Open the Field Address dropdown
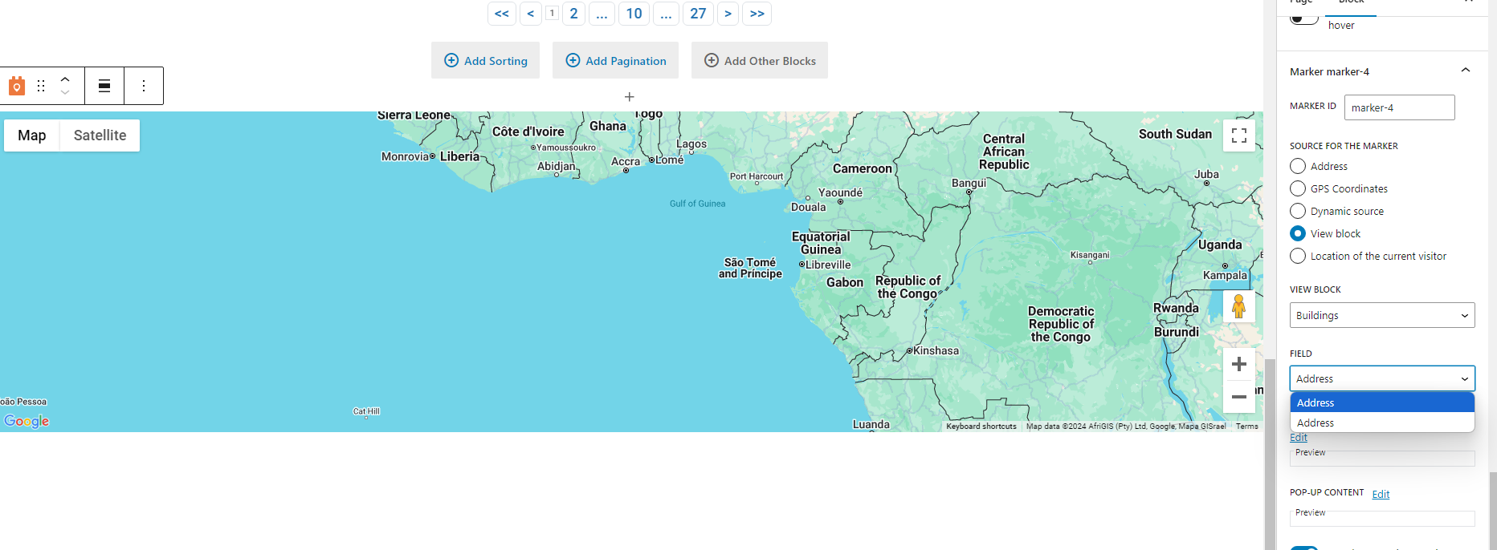Screen dimensions: 1497x550 coord(1382,378)
